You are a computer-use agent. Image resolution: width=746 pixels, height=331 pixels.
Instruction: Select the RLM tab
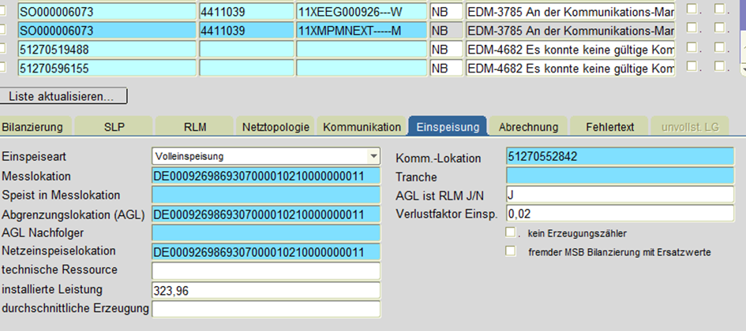(x=194, y=126)
